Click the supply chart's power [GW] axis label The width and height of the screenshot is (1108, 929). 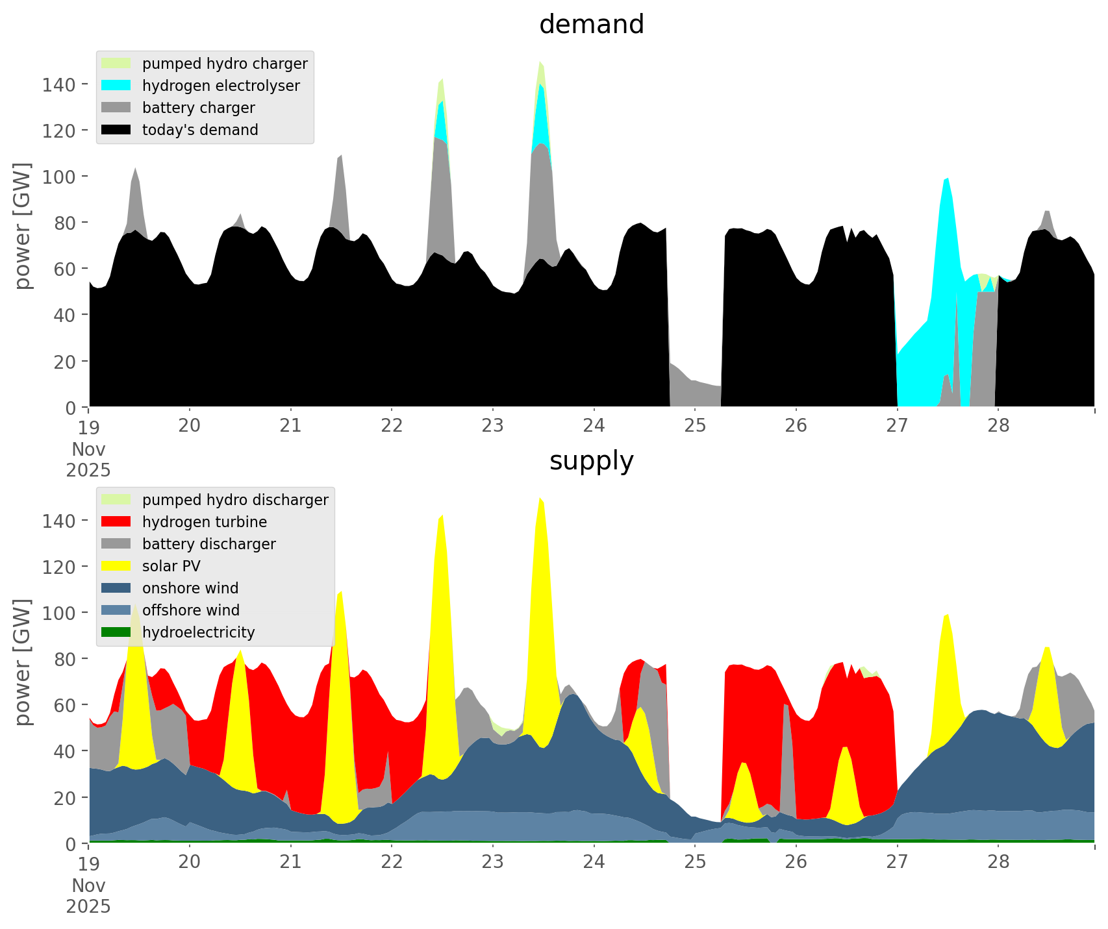pyautogui.click(x=23, y=662)
